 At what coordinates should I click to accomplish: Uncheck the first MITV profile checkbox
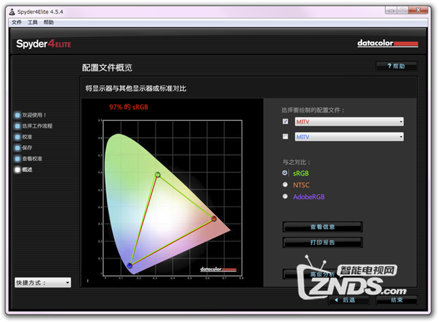(x=285, y=122)
